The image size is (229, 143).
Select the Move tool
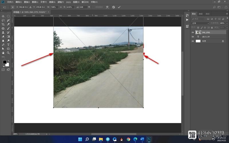[3, 16]
